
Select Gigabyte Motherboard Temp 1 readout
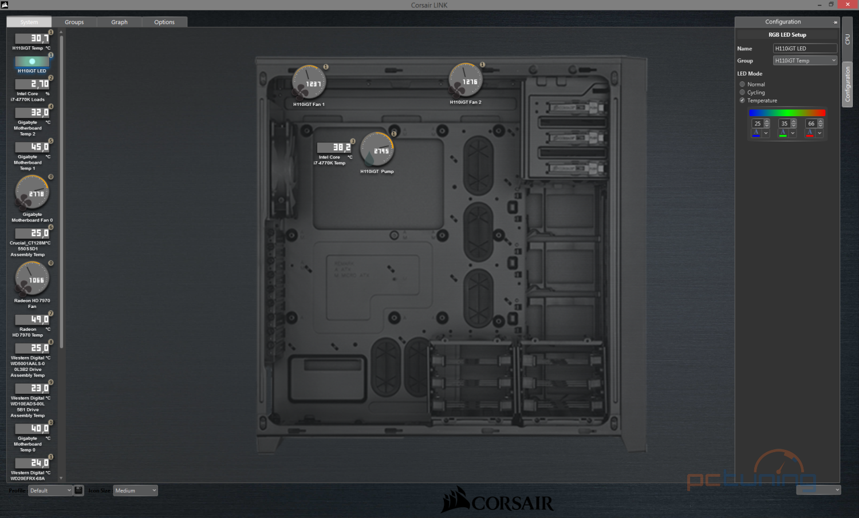[x=32, y=147]
